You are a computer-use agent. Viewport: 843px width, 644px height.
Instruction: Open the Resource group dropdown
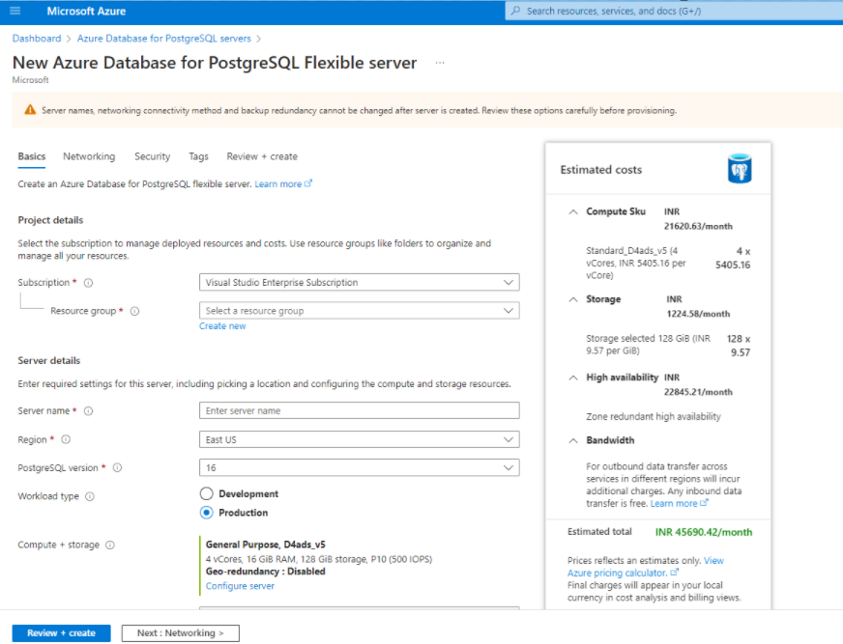click(359, 311)
